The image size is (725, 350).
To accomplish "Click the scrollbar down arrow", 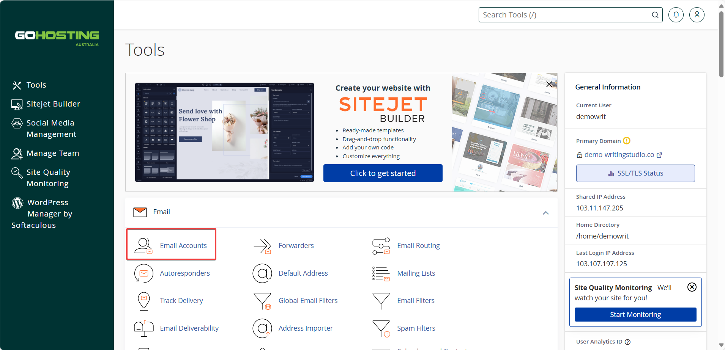I will (x=721, y=345).
